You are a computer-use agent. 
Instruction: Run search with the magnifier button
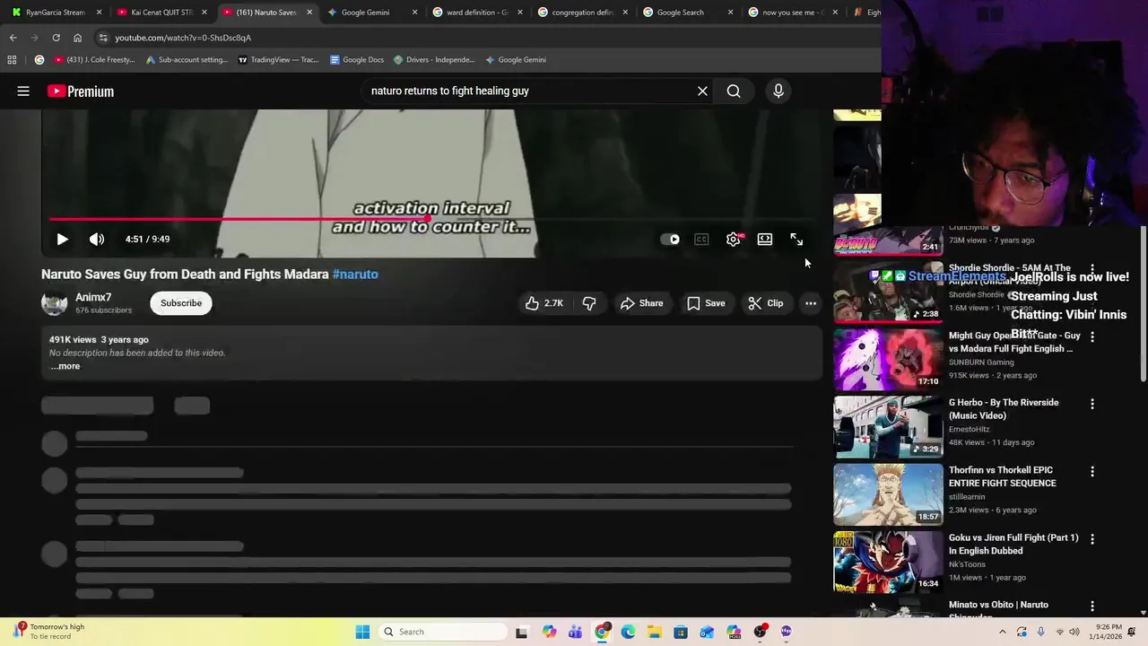point(734,91)
